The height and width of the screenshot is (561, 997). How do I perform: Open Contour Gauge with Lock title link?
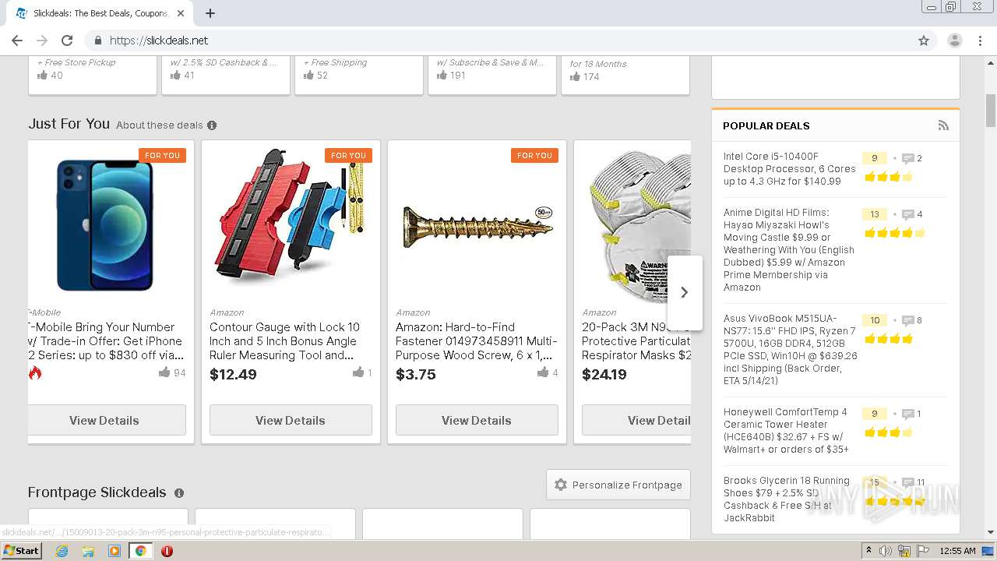tap(285, 341)
